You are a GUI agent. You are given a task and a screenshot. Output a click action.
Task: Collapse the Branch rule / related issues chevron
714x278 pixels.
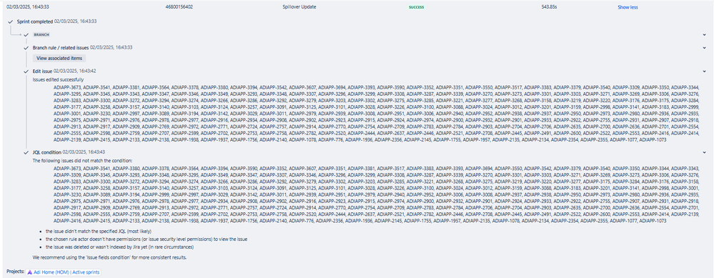[704, 47]
